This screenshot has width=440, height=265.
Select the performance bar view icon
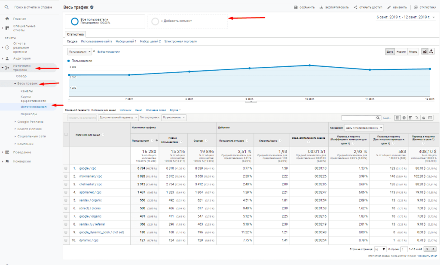tap(410, 118)
